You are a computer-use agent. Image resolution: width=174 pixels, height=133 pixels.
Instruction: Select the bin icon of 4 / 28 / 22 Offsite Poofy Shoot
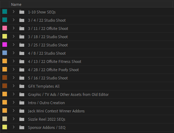[x=22, y=70]
